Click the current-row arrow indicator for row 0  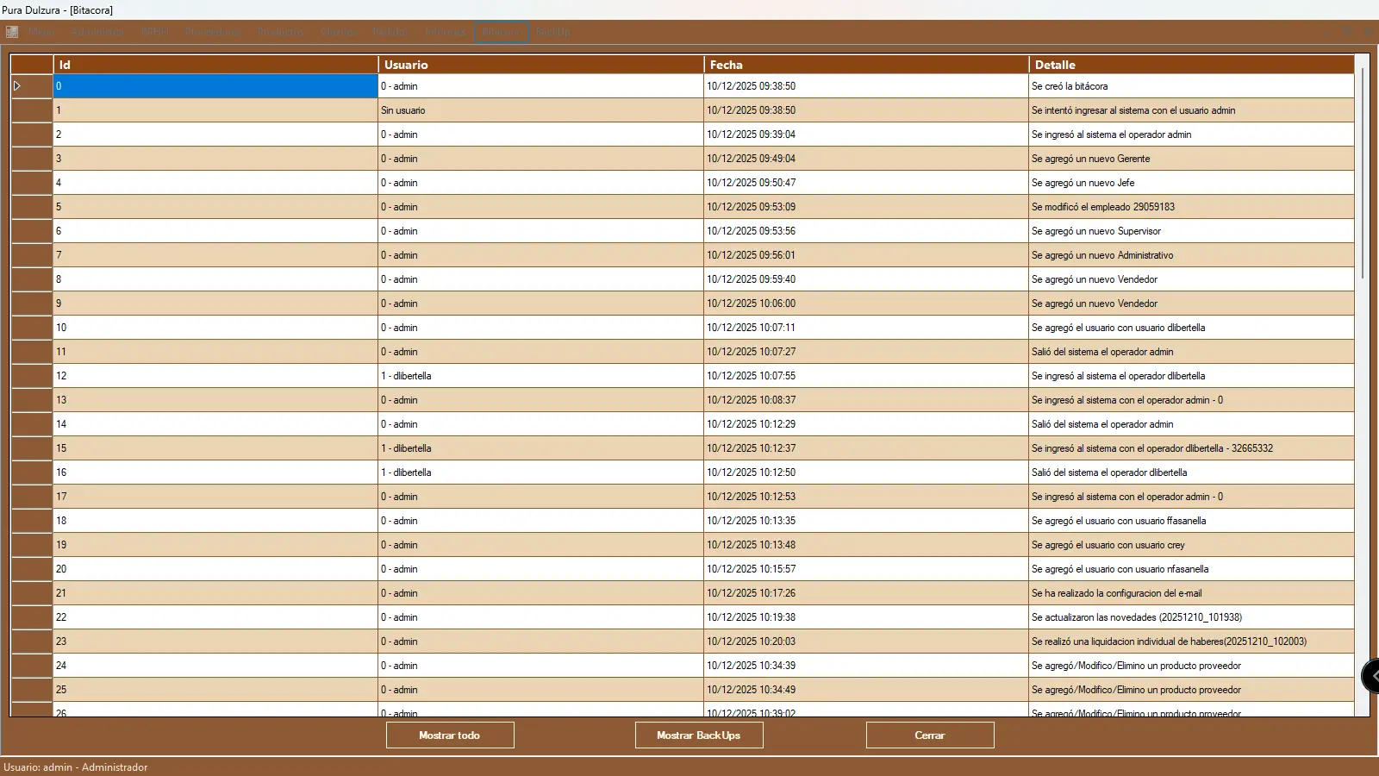tap(17, 86)
